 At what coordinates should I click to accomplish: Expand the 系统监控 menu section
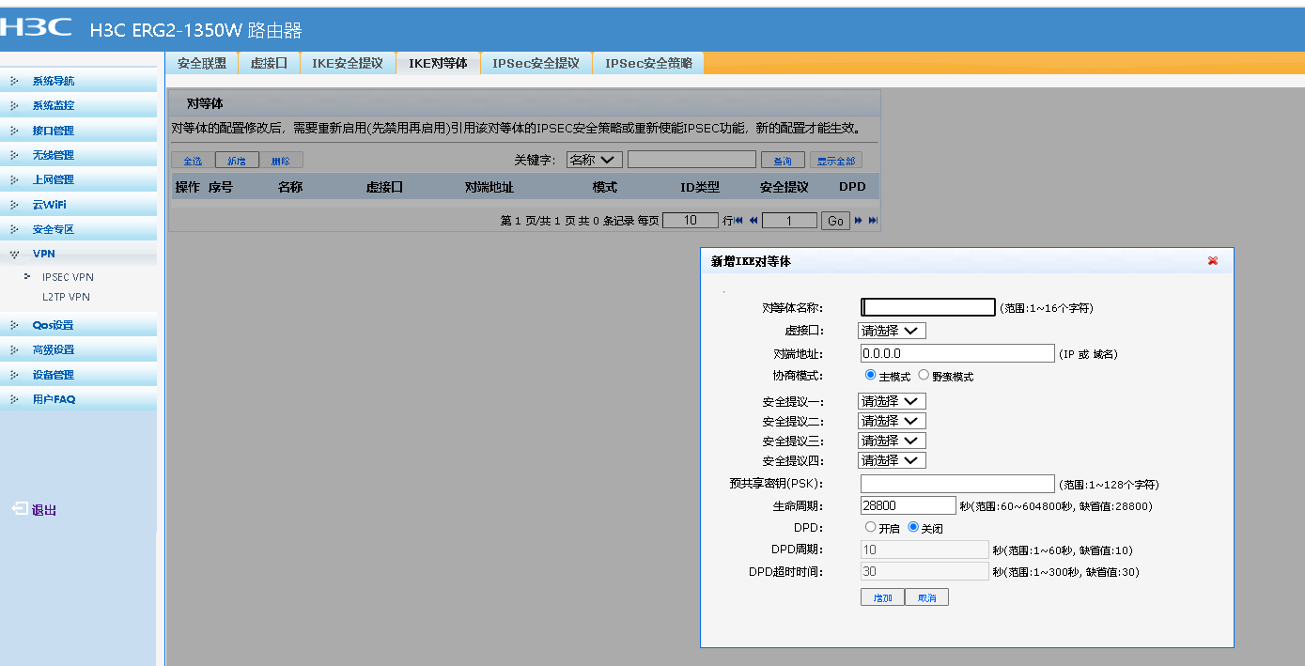click(x=78, y=105)
